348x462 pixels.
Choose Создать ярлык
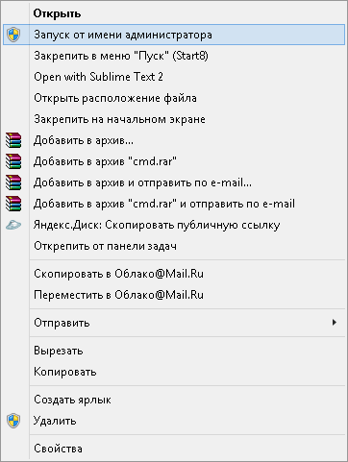174,400
